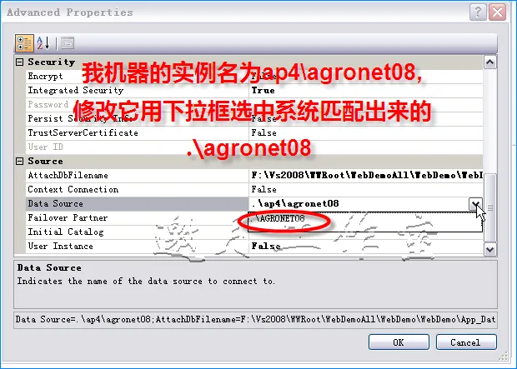Image resolution: width=517 pixels, height=369 pixels.
Task: Close the Advanced Properties dialog
Action: tap(497, 12)
